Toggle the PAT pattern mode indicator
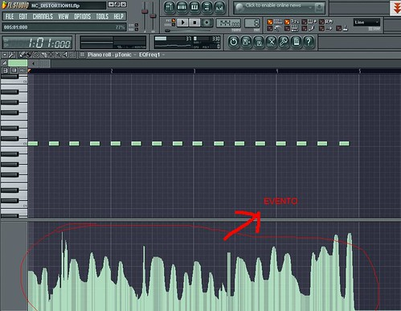401x311 pixels. coord(174,20)
